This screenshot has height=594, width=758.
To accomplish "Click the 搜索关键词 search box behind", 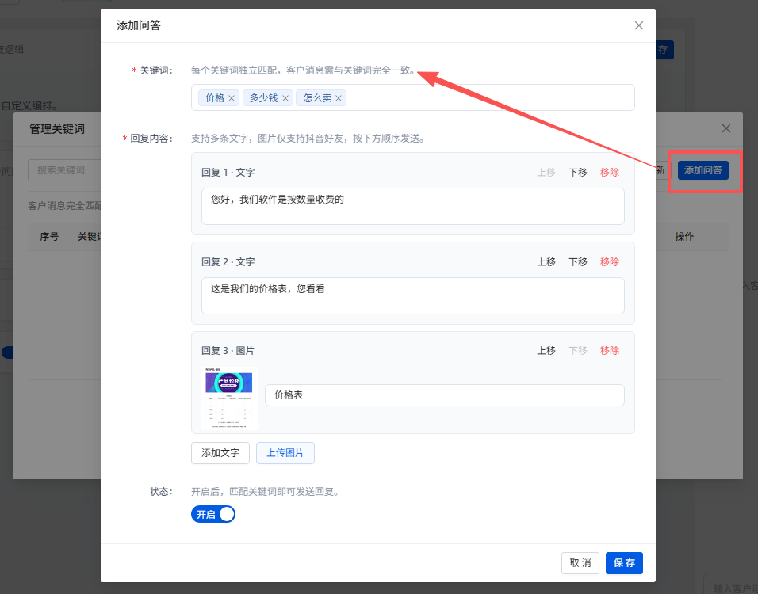I will [64, 170].
